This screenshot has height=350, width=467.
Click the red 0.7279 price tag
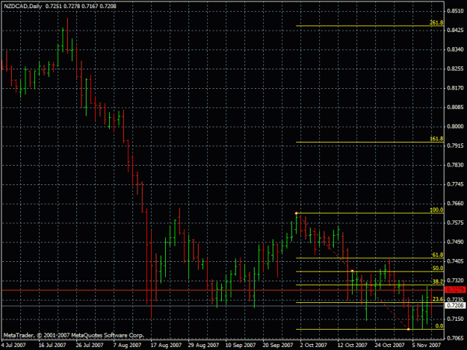click(x=455, y=290)
